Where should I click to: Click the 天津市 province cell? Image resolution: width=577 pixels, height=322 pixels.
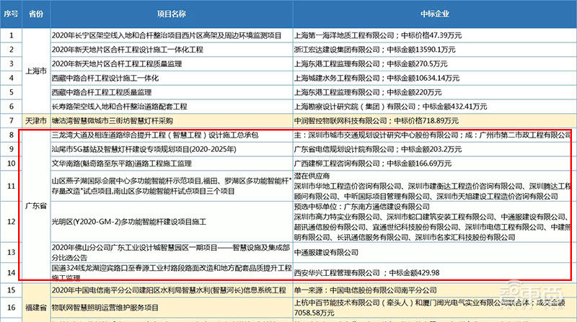(x=36, y=119)
